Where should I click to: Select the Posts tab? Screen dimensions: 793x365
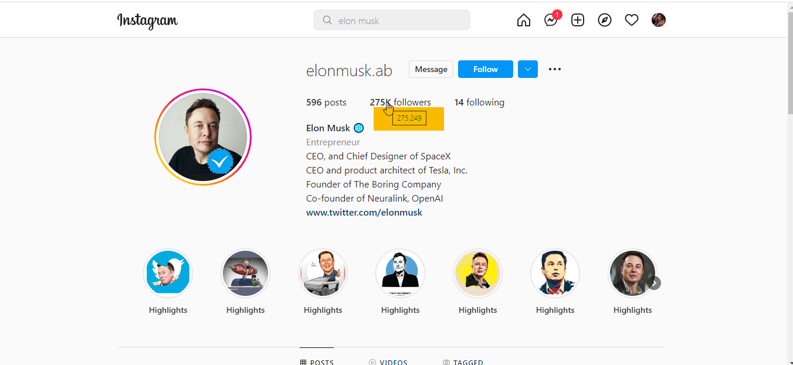coord(317,362)
